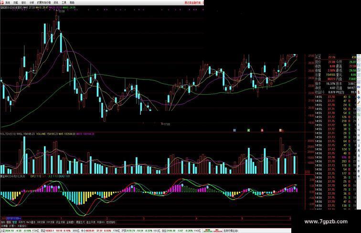Click the MA5 27.33 moving average label
This screenshot has height=233, width=361.
point(29,8)
